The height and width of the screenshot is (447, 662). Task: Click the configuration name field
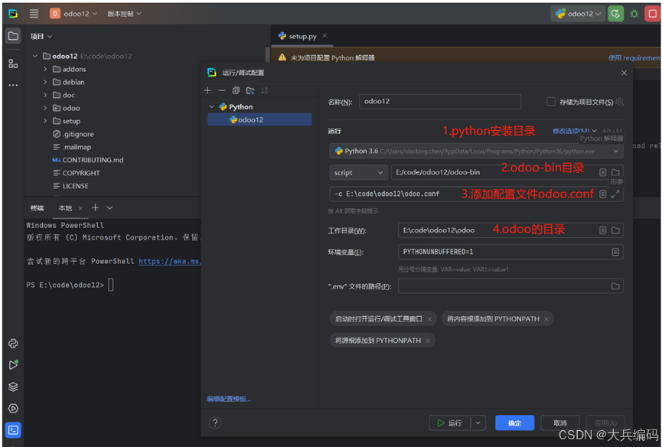(440, 102)
